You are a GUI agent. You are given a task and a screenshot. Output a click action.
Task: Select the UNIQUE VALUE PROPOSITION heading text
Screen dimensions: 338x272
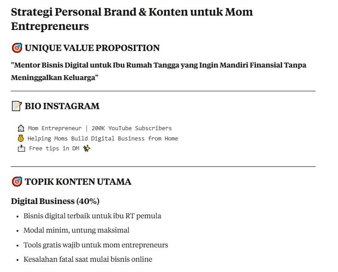[x=92, y=48]
